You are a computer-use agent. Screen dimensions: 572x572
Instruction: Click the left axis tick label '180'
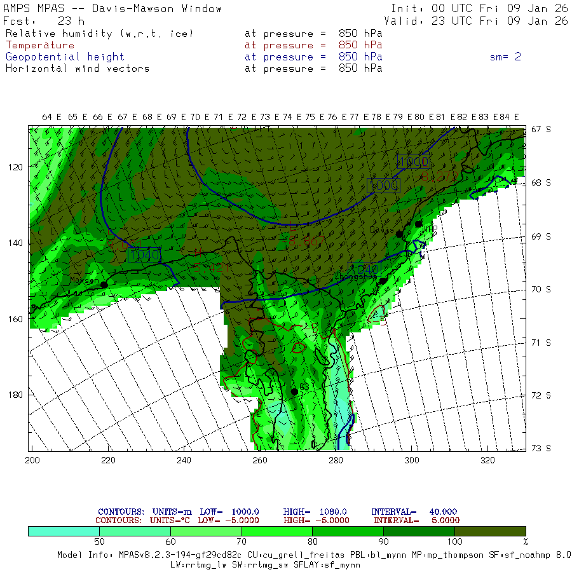[15, 395]
